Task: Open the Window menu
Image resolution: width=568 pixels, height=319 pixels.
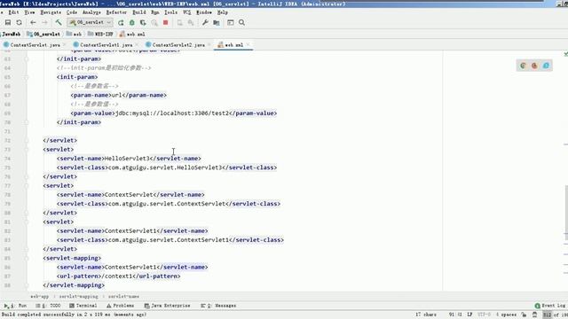Action: coord(204,12)
